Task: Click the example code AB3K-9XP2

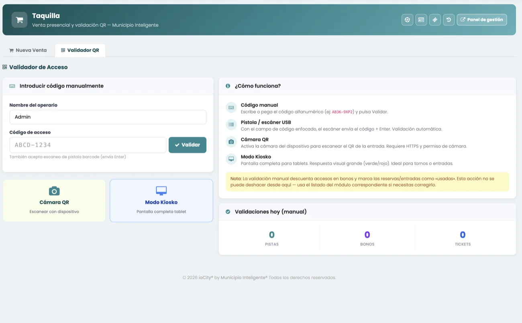Action: [x=343, y=112]
